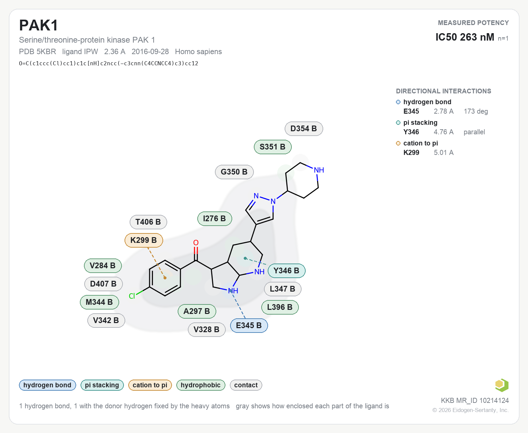
Task: Select the K299 B cation-pi residue
Action: click(144, 240)
